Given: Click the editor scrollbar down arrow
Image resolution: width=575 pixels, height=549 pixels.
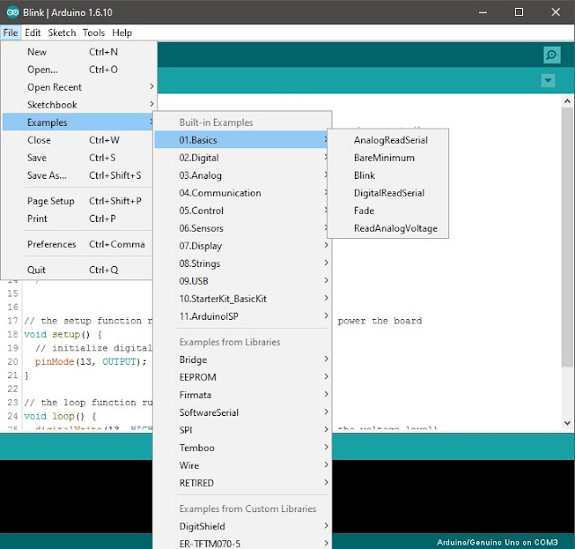Looking at the screenshot, I should [567, 423].
